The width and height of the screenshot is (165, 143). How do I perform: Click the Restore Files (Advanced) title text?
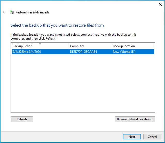point(32,12)
